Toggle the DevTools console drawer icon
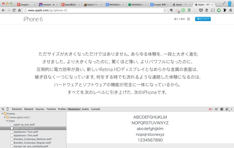Screen dimensions: 234x148 216,109
